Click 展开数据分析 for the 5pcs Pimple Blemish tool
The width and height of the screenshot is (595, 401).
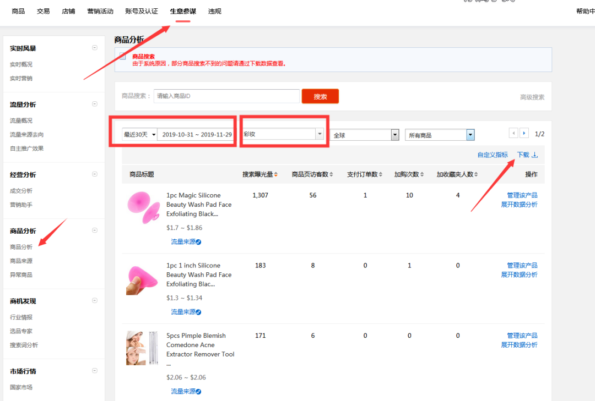519,345
